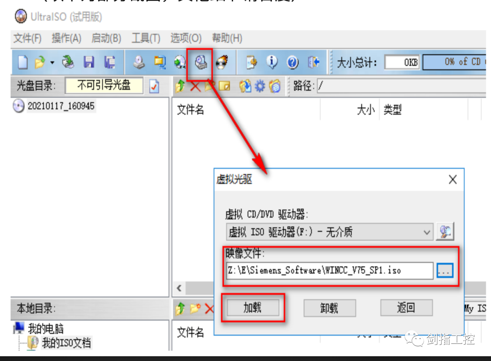Click the Burn CD/DVD image icon

tap(222, 62)
